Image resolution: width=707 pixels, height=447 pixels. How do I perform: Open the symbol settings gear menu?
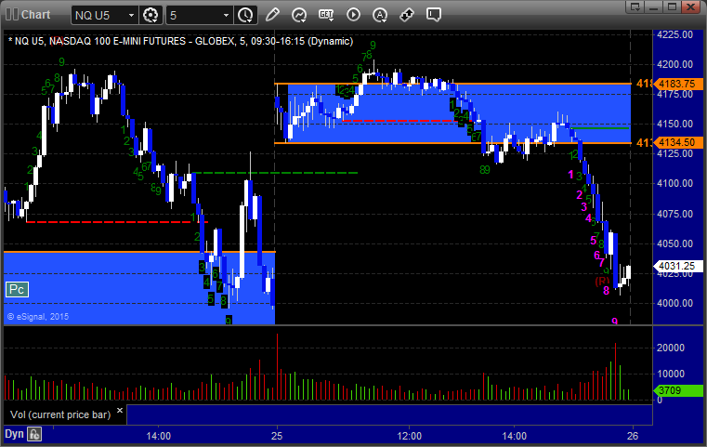pos(151,16)
